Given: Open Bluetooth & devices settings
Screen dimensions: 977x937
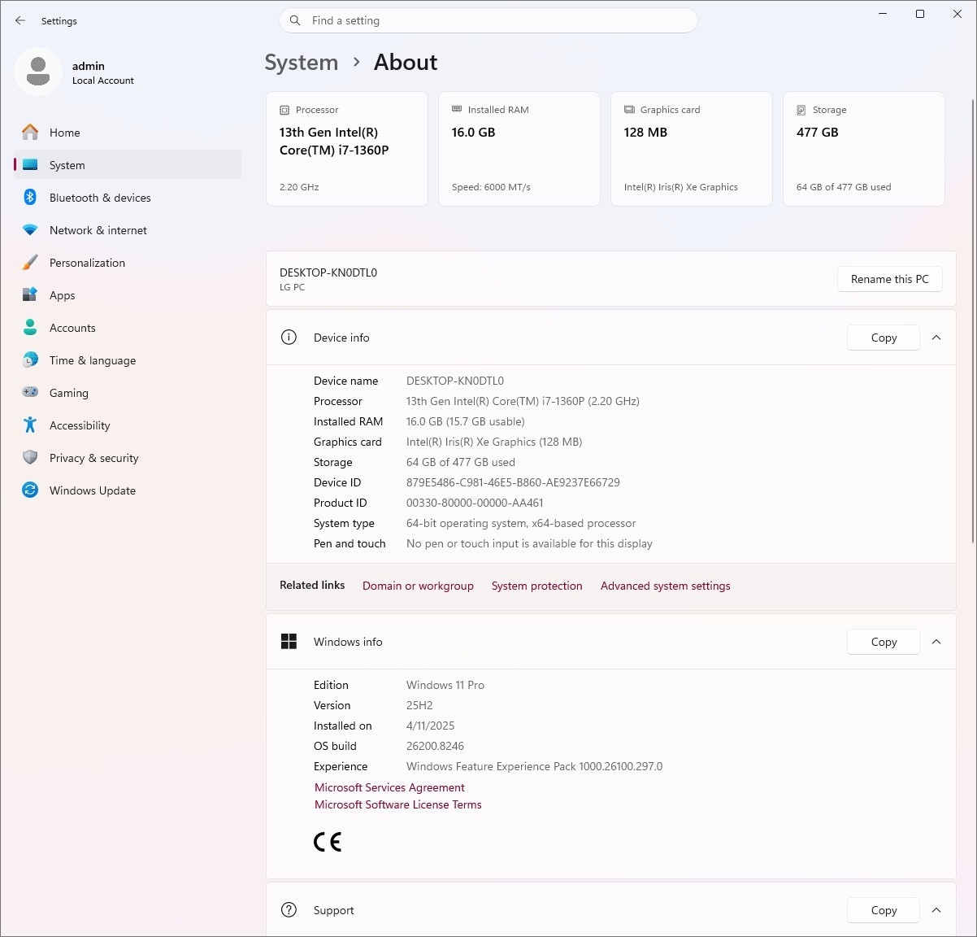Looking at the screenshot, I should (128, 198).
